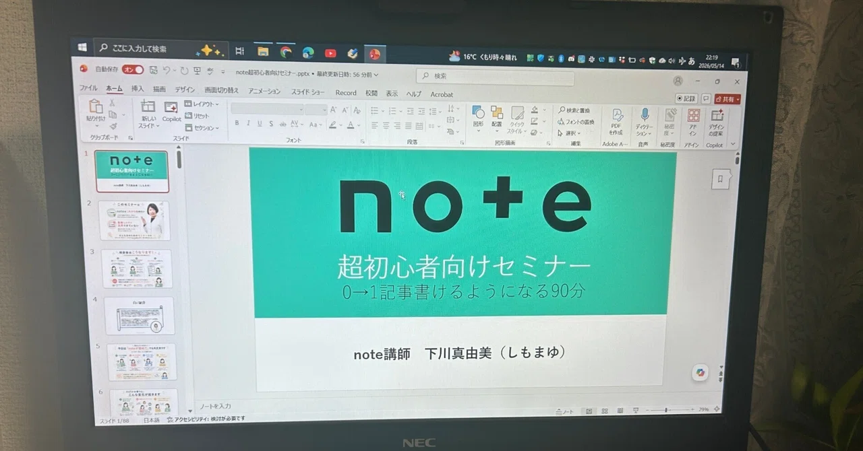Open the font size combo box
Screen dimensions: 863x451
pyautogui.click(x=316, y=109)
